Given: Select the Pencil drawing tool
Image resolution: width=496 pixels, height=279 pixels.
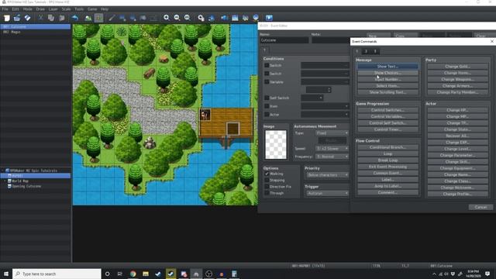Looking at the screenshot, I should [x=112, y=18].
